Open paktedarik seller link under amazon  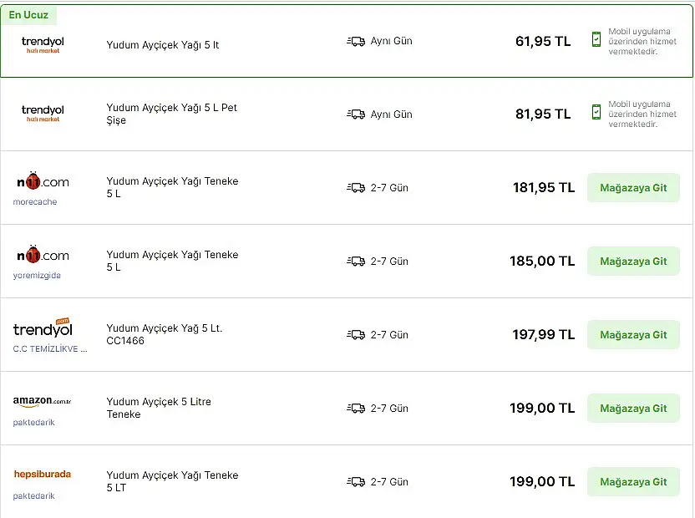click(x=33, y=422)
